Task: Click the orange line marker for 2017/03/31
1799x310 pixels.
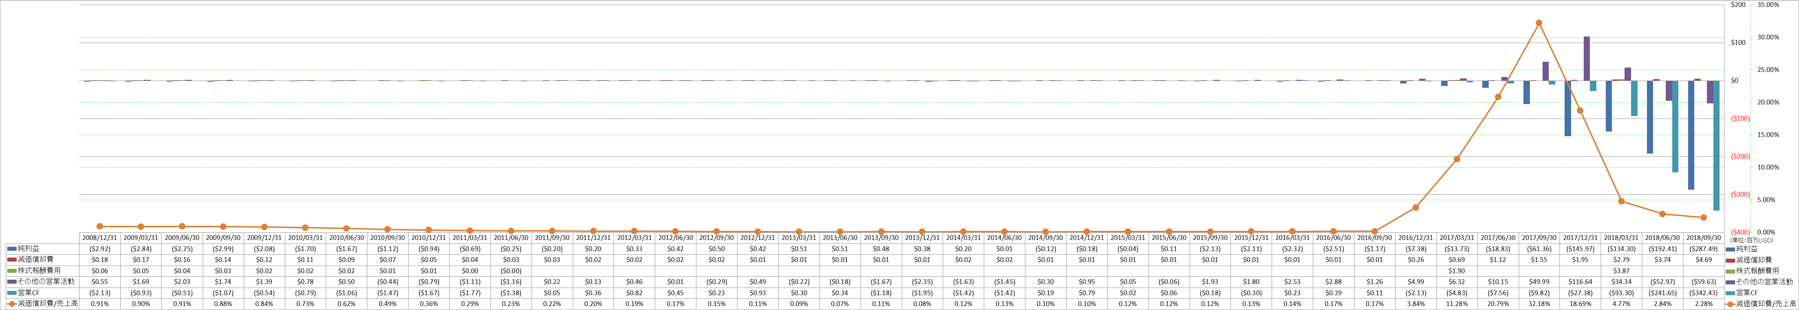Action: click(1457, 159)
